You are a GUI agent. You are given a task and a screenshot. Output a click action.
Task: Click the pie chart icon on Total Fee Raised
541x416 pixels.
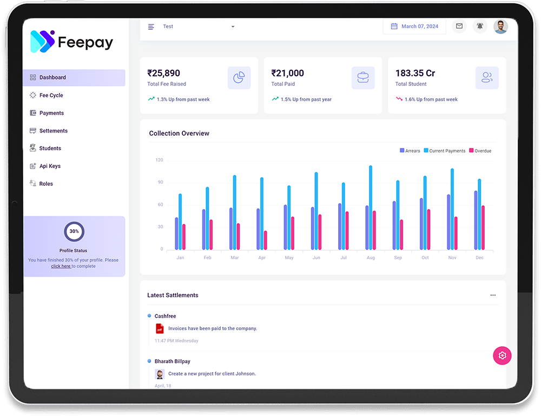(x=239, y=78)
